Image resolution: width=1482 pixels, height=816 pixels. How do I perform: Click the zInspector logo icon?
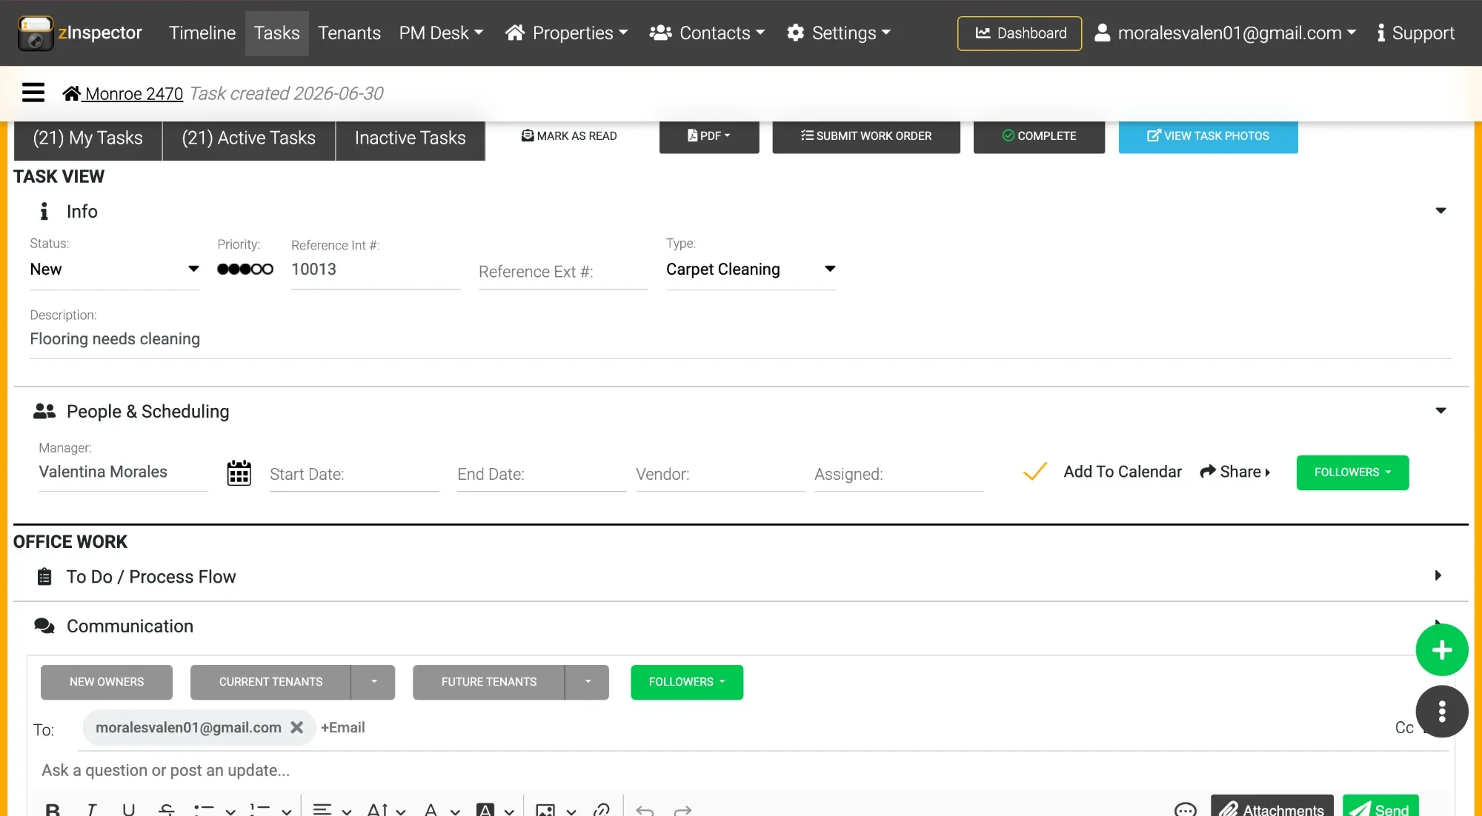pyautogui.click(x=36, y=33)
